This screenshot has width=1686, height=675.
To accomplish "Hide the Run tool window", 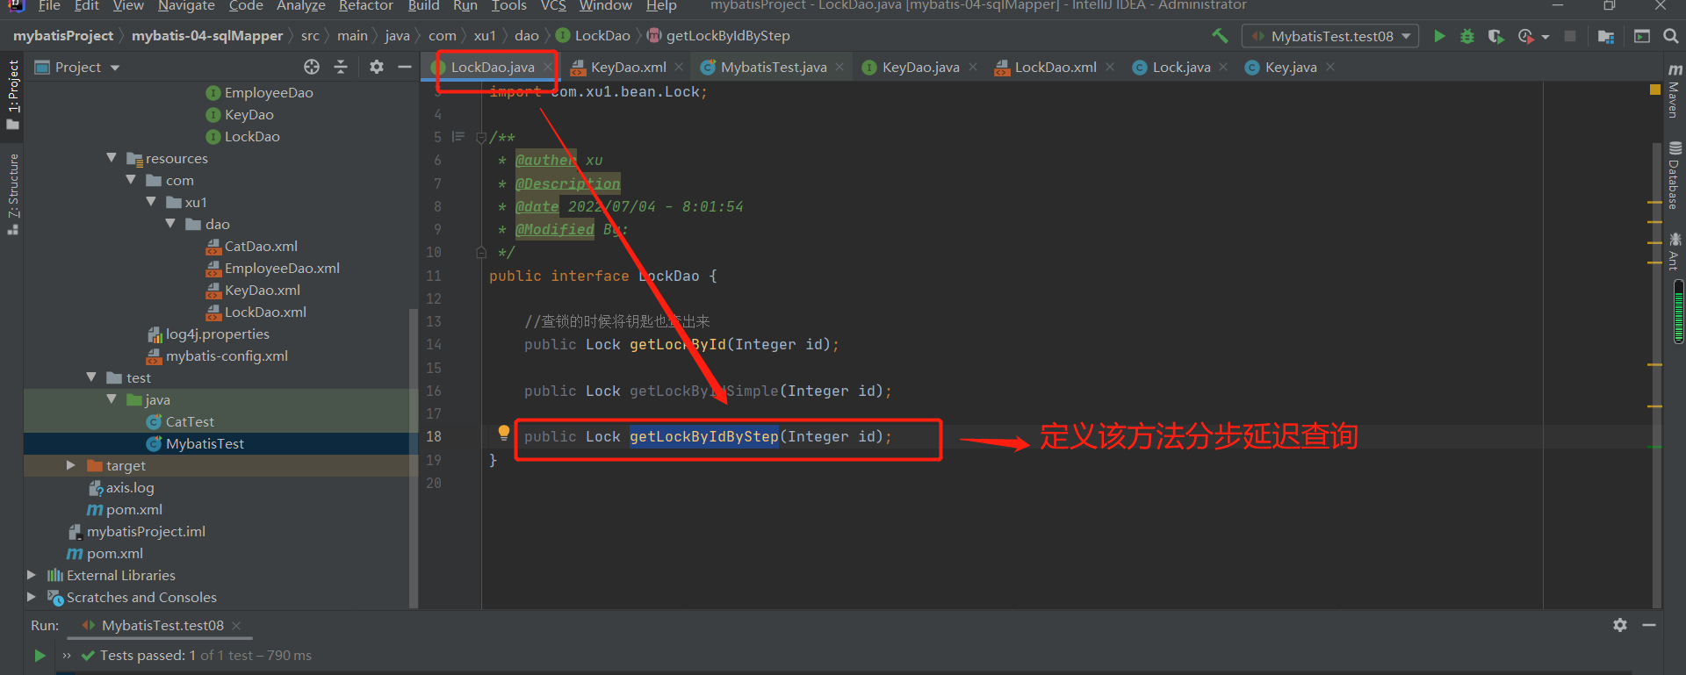I will [1649, 625].
